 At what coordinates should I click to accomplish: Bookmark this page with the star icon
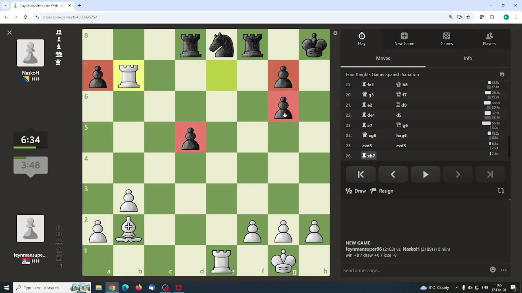(468, 17)
